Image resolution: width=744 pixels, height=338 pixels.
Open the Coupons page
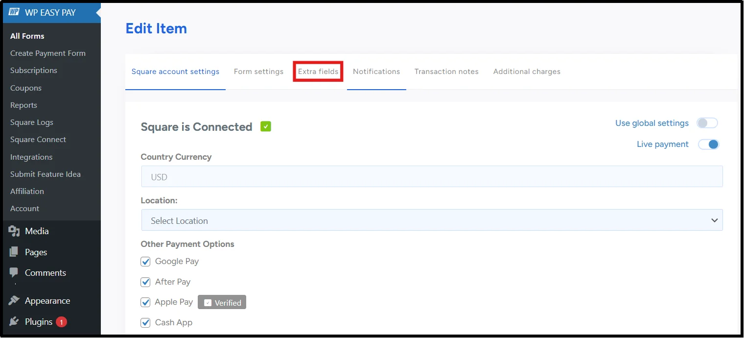26,88
